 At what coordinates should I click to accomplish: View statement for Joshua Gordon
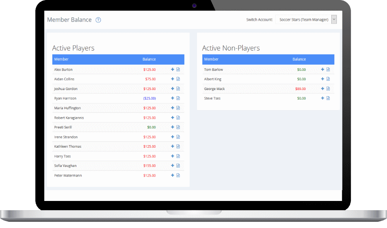click(x=178, y=88)
